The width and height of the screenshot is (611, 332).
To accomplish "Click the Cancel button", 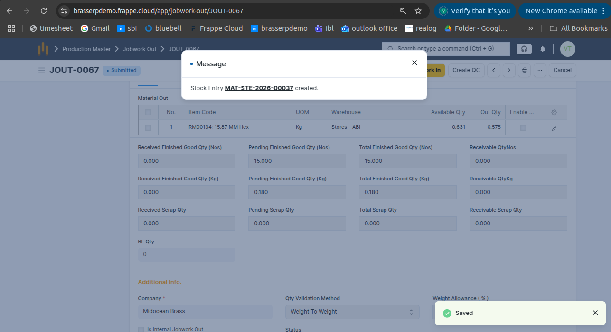I will coord(562,70).
